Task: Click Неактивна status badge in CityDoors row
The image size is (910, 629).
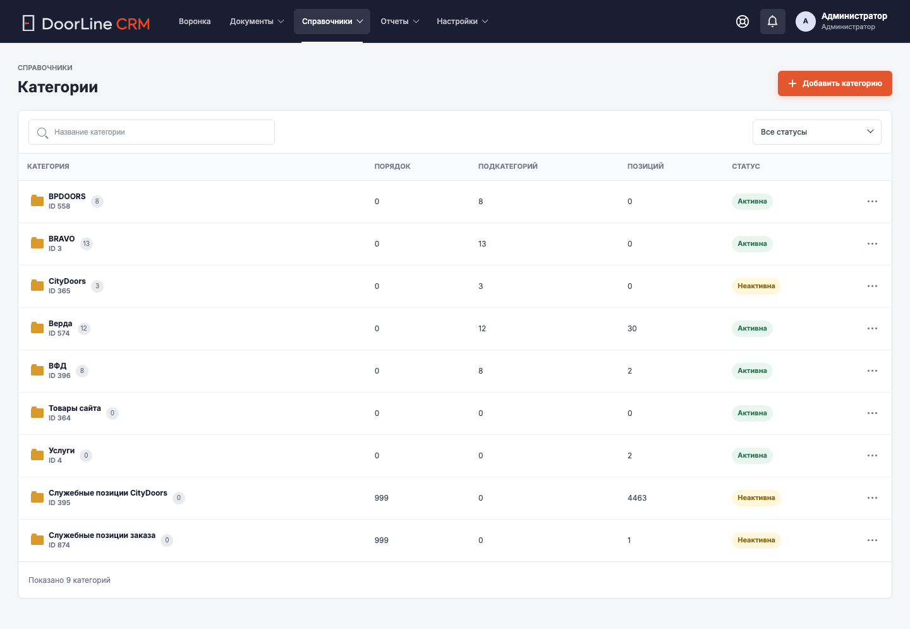Action: (x=756, y=286)
